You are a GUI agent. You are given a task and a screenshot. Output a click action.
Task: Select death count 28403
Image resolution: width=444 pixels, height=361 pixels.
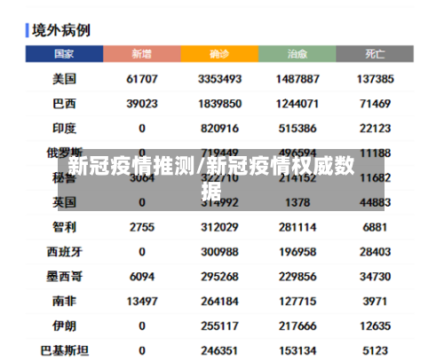(x=375, y=252)
